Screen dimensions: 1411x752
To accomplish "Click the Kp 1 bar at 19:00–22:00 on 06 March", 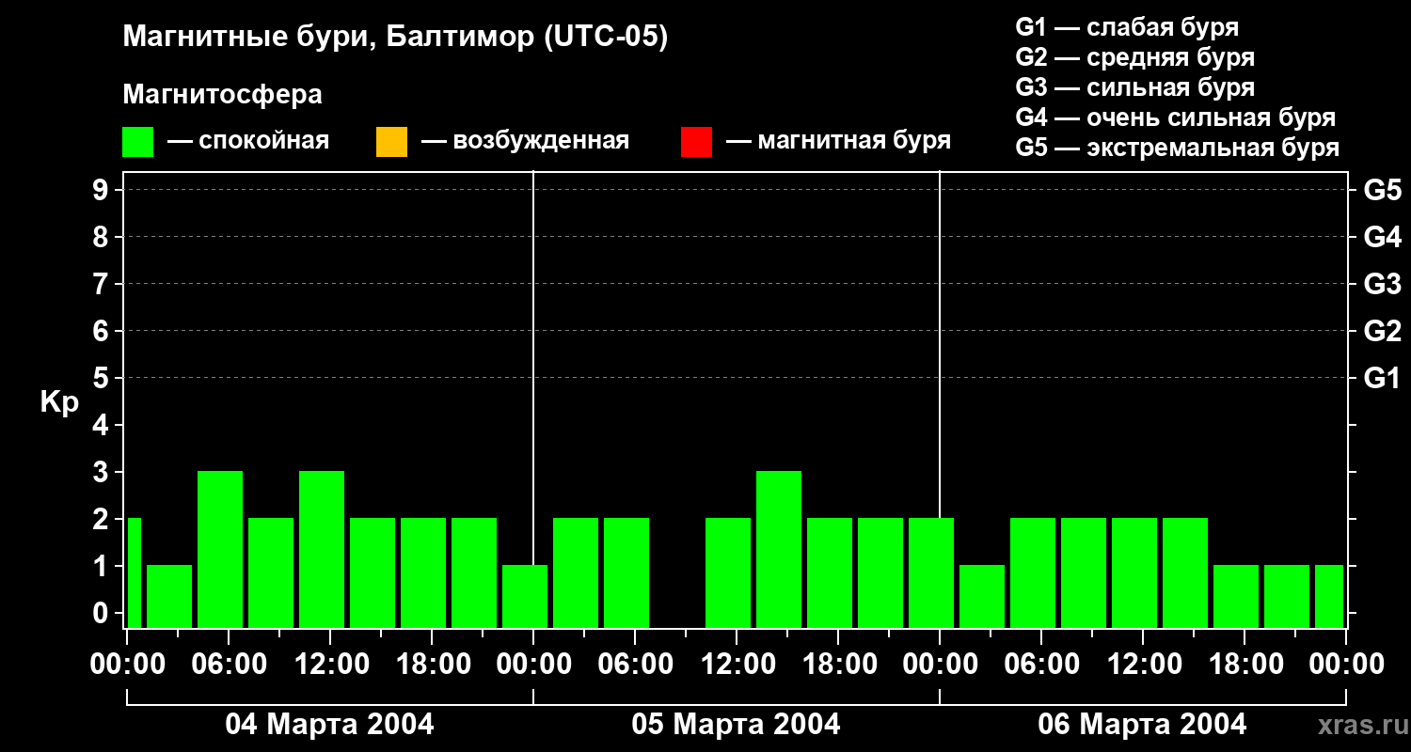I will coord(1287,596).
